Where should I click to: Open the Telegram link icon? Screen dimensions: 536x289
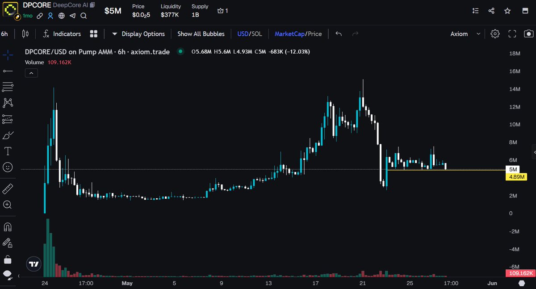click(x=73, y=16)
